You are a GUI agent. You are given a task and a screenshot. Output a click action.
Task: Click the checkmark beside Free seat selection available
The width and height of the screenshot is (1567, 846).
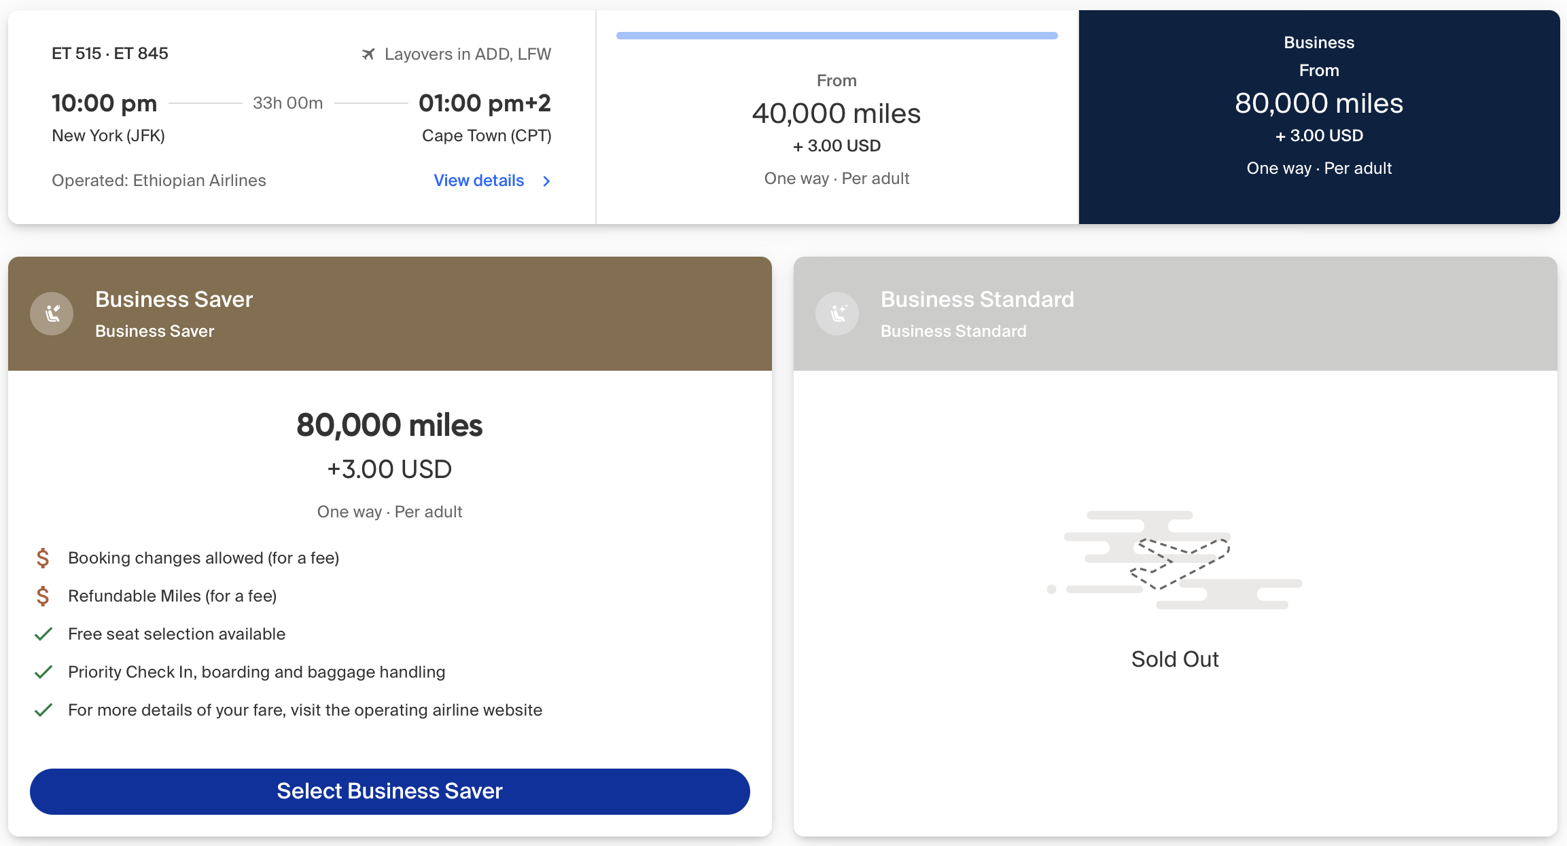click(x=43, y=633)
